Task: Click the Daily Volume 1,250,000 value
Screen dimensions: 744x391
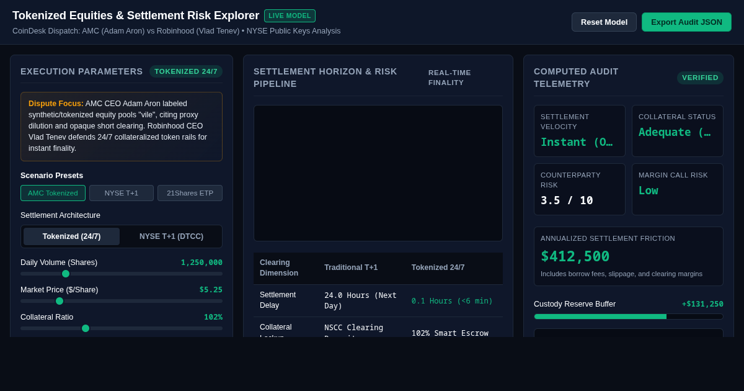Action: (201, 263)
